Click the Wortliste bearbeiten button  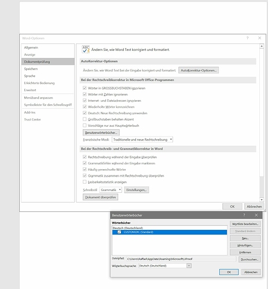(x=245, y=224)
